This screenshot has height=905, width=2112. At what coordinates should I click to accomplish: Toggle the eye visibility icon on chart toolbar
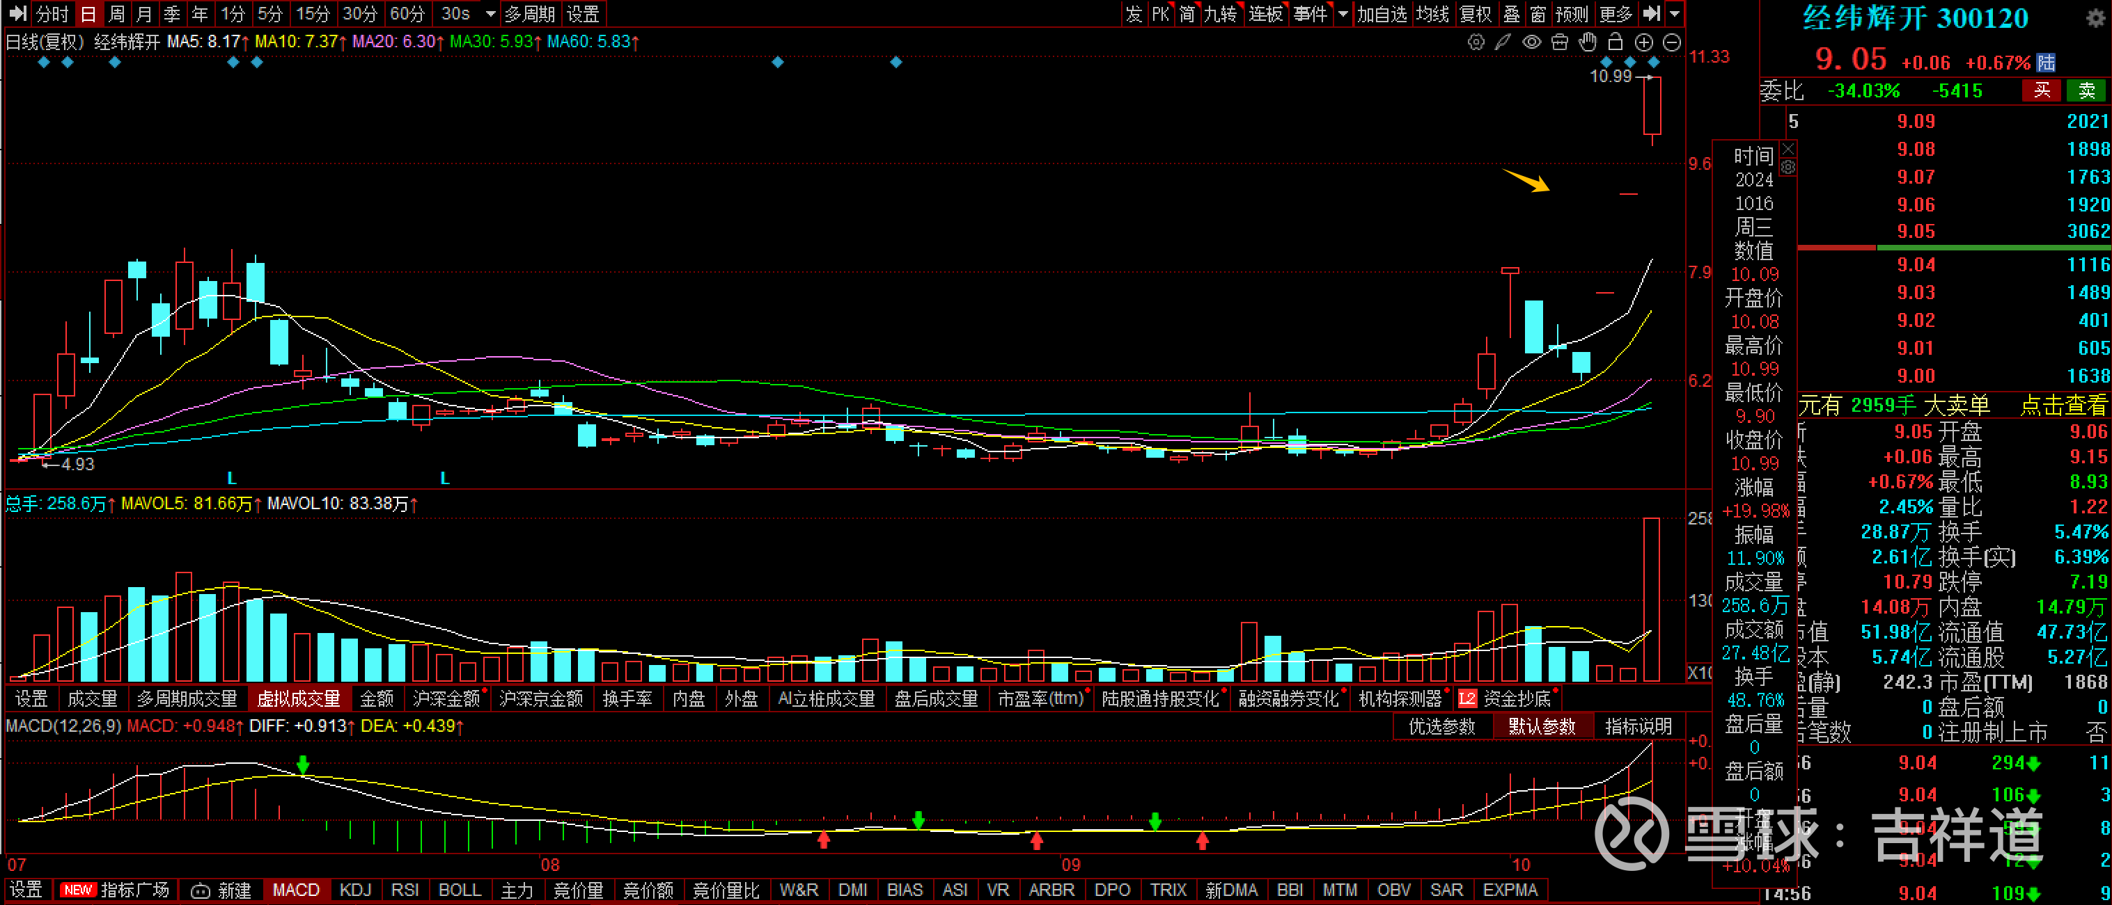coord(1531,42)
